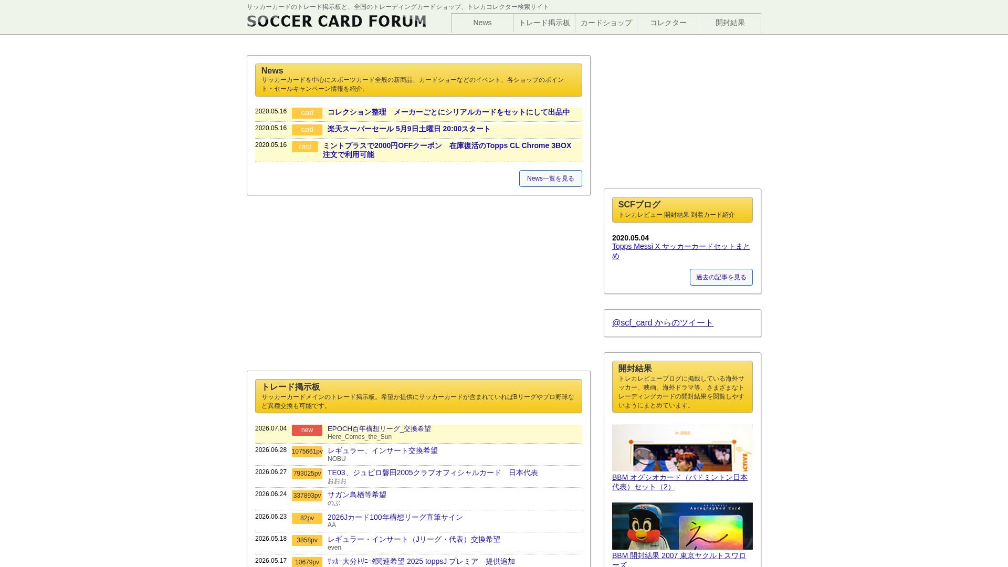
Task: Click the BBM オグシオカード thumbnail image
Action: (682, 448)
